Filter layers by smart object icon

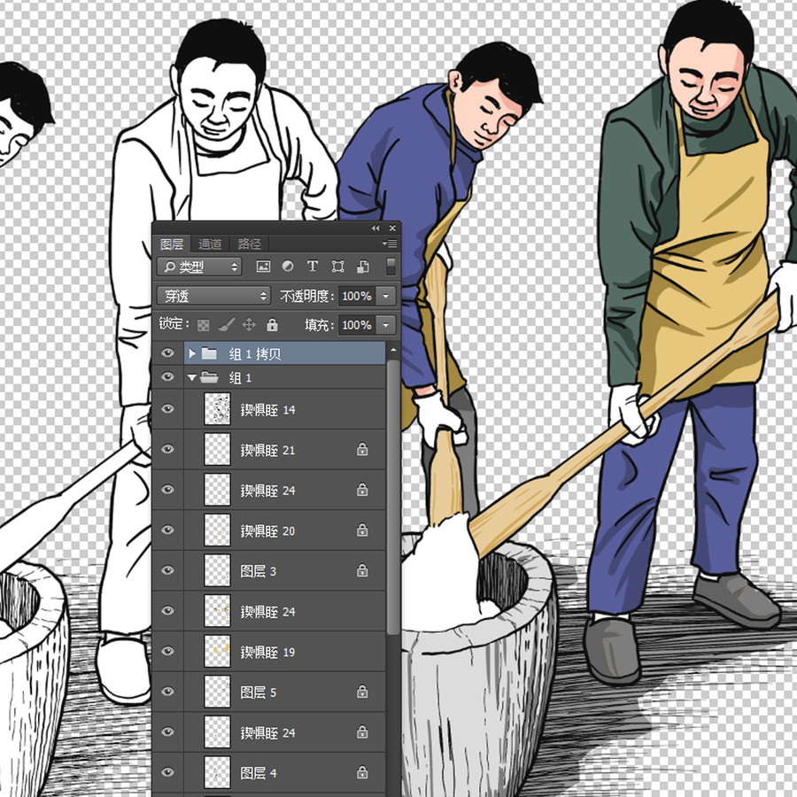(x=363, y=267)
